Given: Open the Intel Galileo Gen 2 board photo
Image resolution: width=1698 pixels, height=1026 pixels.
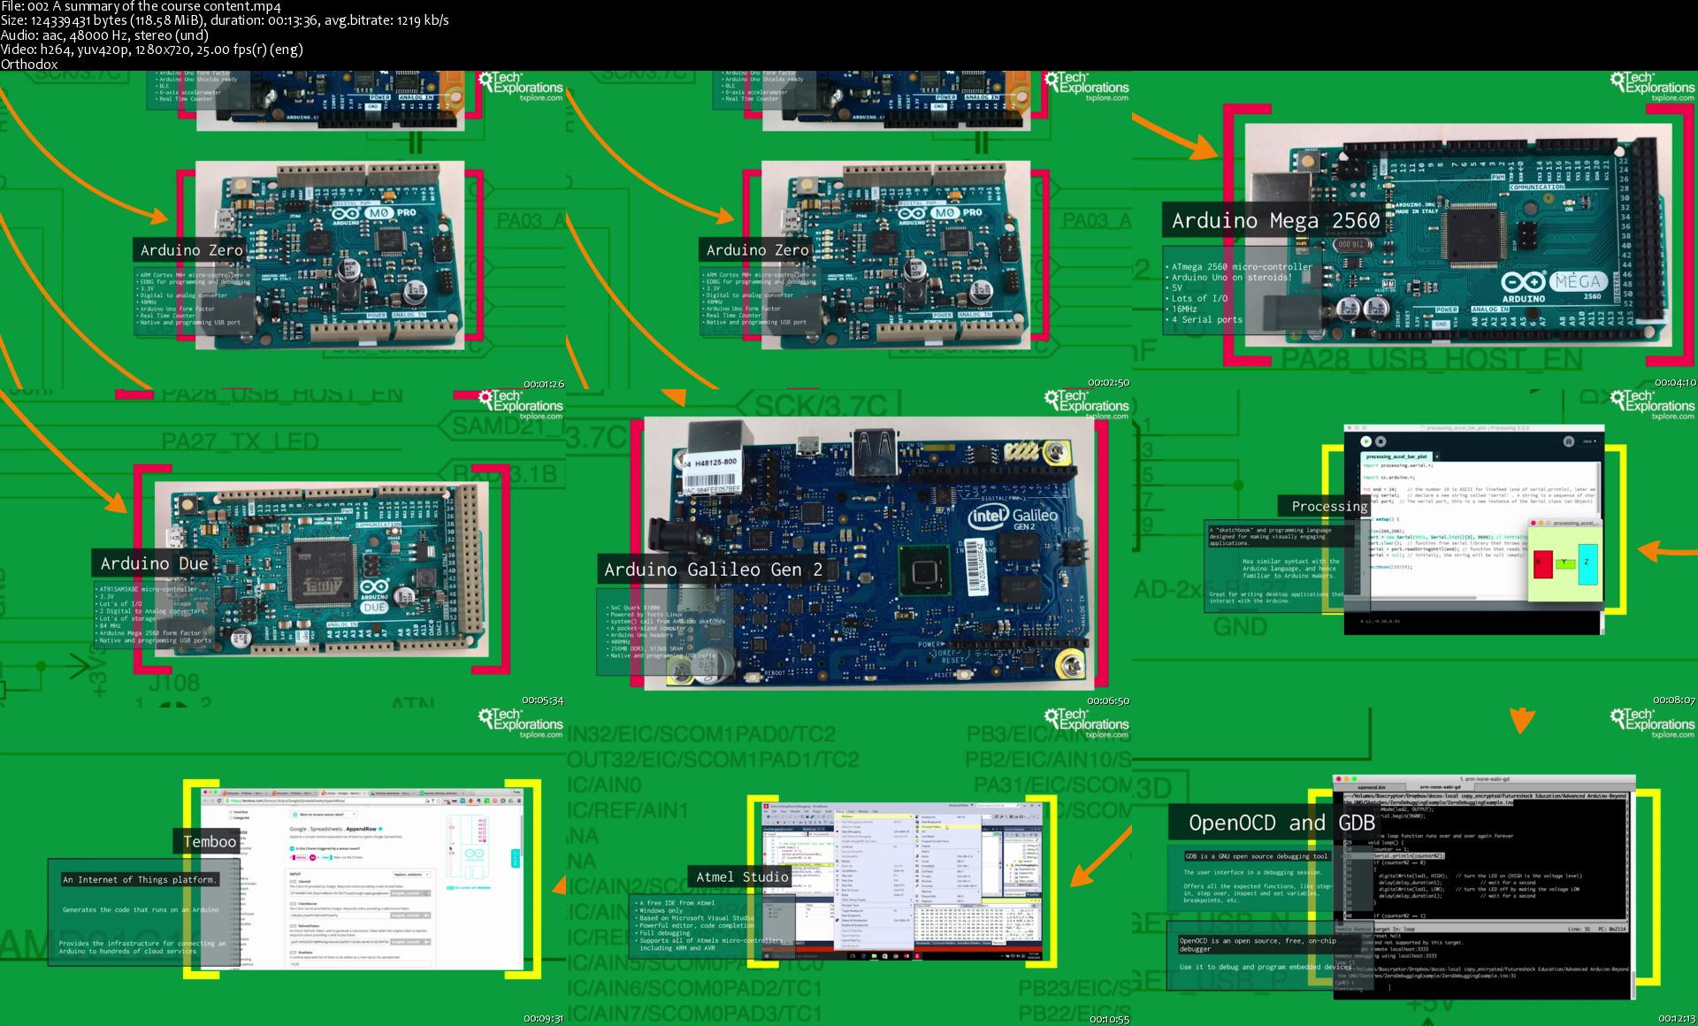Looking at the screenshot, I should tap(869, 554).
